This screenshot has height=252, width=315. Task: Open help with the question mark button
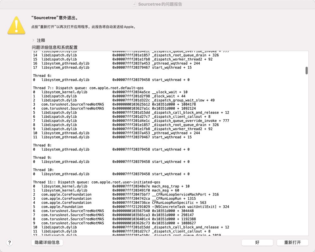coord(9,243)
